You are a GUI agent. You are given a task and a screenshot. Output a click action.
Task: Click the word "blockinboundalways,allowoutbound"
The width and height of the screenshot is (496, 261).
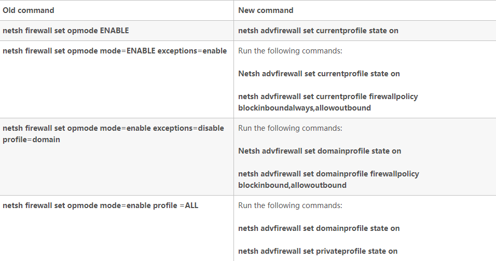pos(305,108)
